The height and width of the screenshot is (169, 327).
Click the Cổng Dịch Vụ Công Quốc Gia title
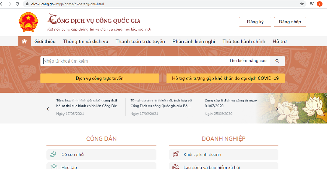(x=94, y=19)
